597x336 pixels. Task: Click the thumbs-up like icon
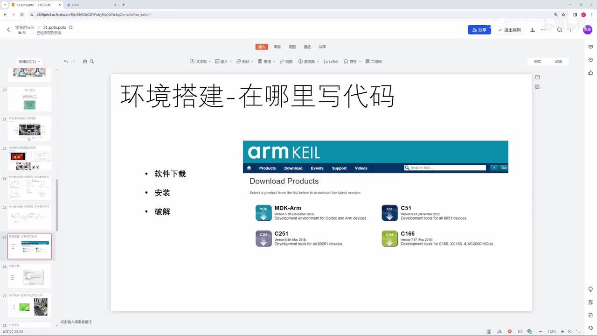point(590,72)
